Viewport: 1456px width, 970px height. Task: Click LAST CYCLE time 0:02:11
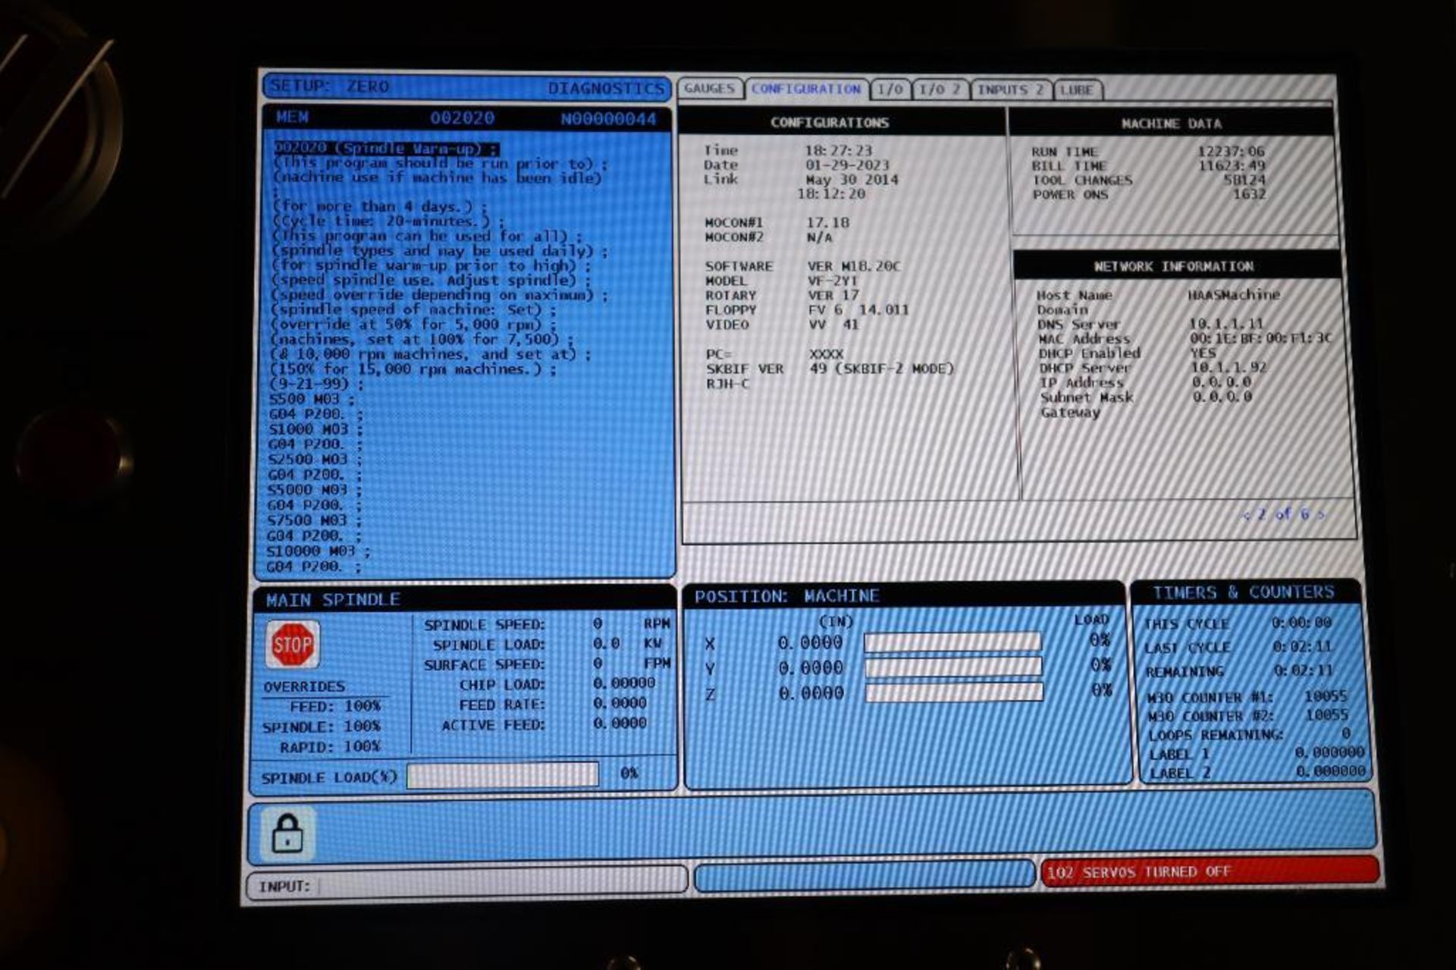click(1302, 647)
